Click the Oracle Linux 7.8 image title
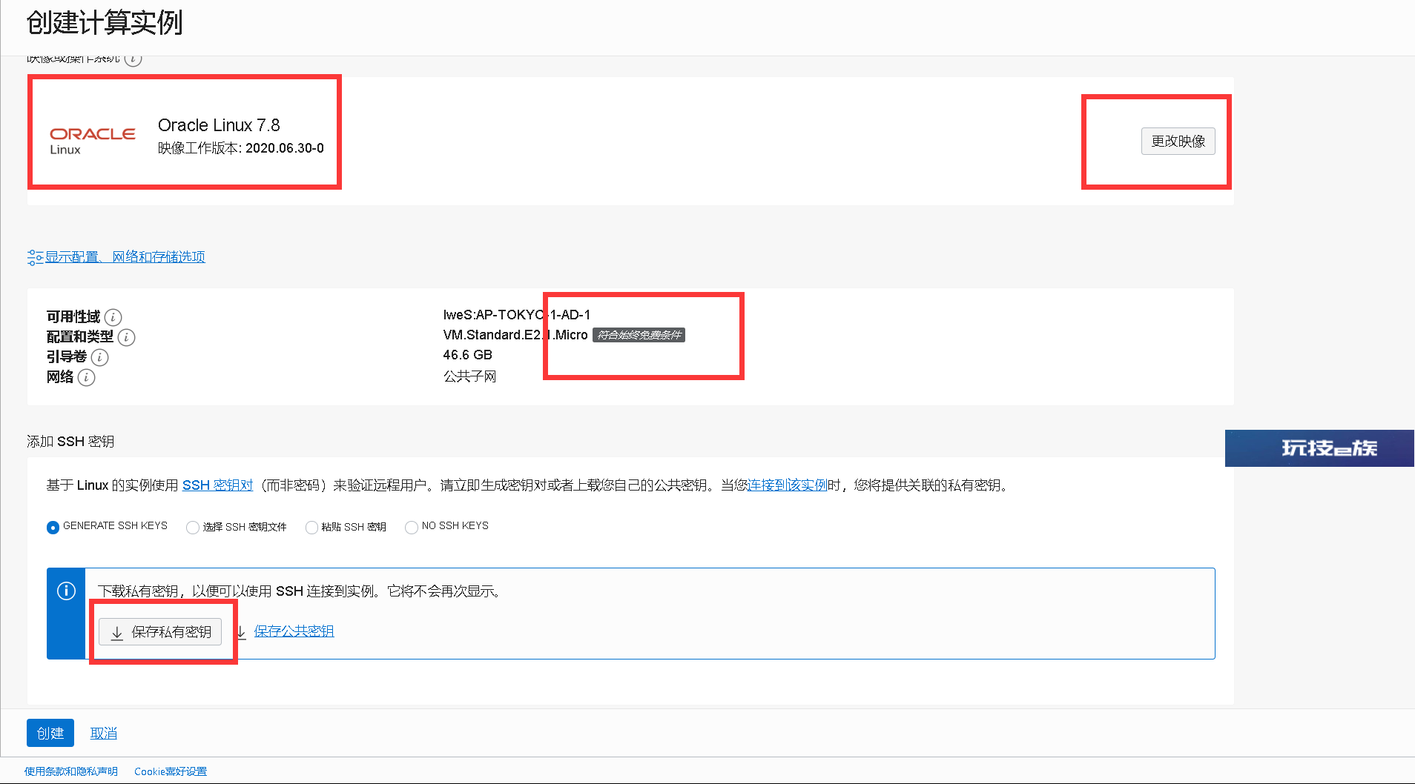This screenshot has height=784, width=1415. pyautogui.click(x=219, y=125)
